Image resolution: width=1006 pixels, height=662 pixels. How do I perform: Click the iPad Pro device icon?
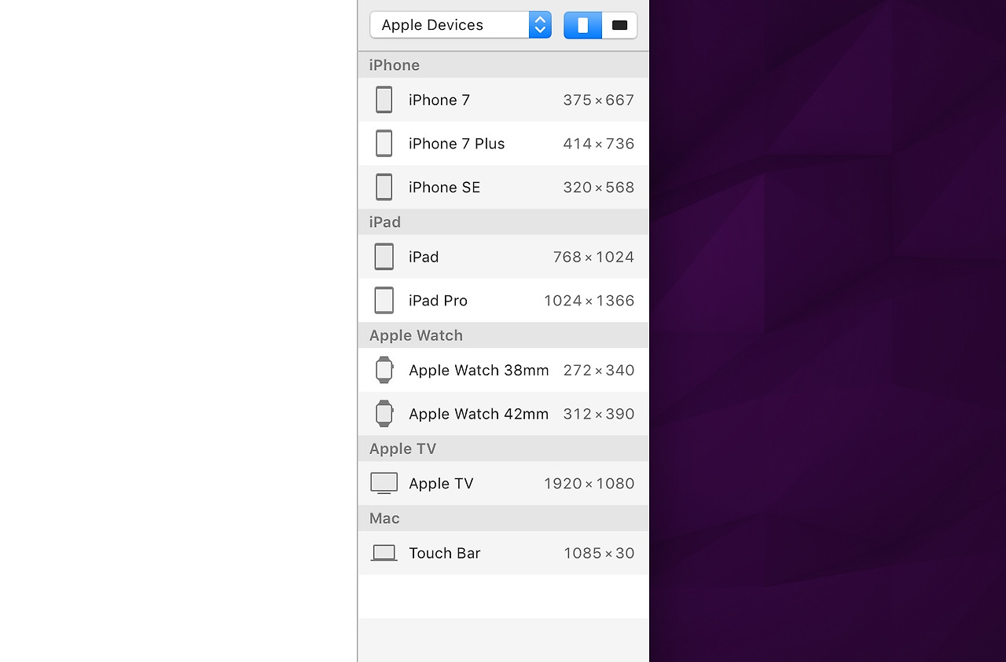[x=384, y=301]
